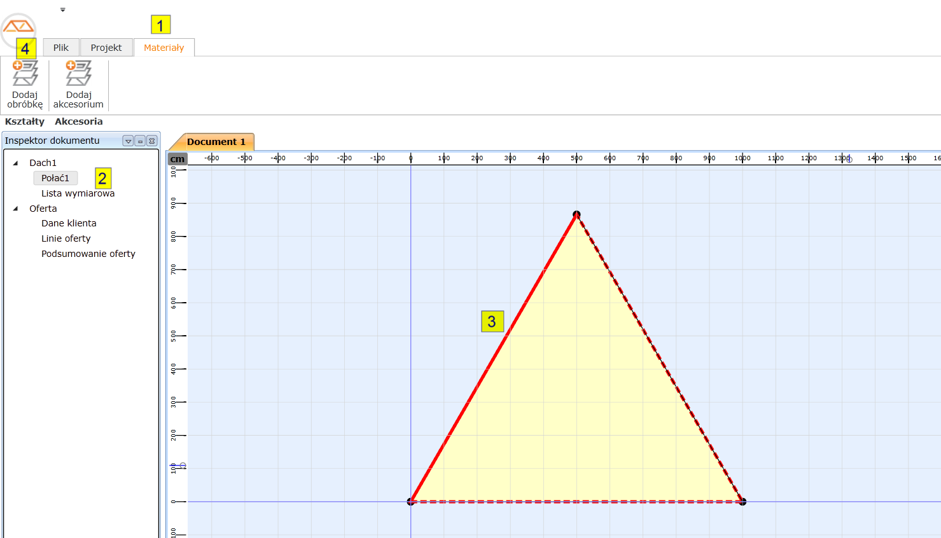Select Połać1 in the document inspector
The width and height of the screenshot is (941, 538).
coord(55,178)
